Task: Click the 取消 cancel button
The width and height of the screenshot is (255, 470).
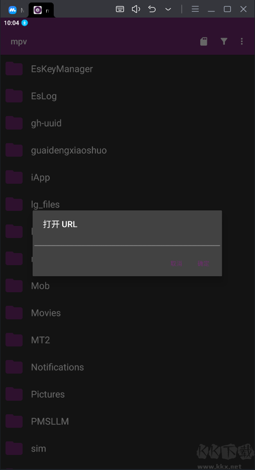Action: pos(177,264)
